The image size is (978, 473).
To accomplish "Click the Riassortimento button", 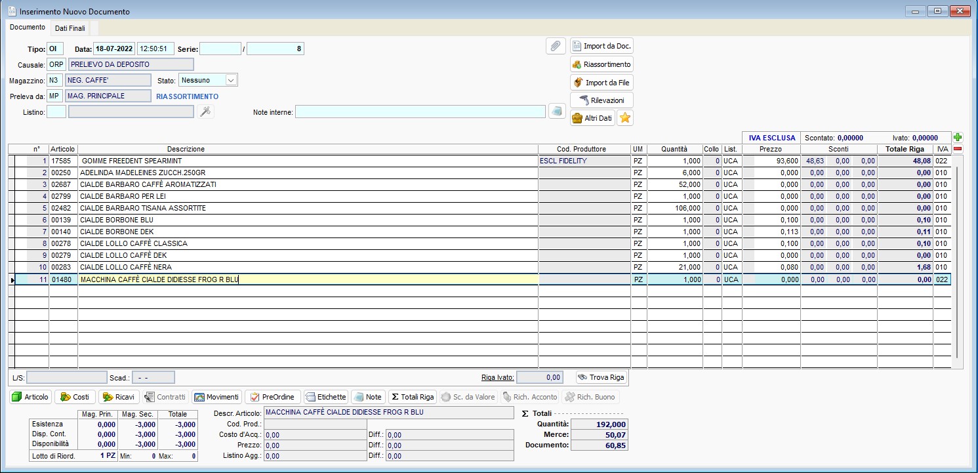I will 601,64.
